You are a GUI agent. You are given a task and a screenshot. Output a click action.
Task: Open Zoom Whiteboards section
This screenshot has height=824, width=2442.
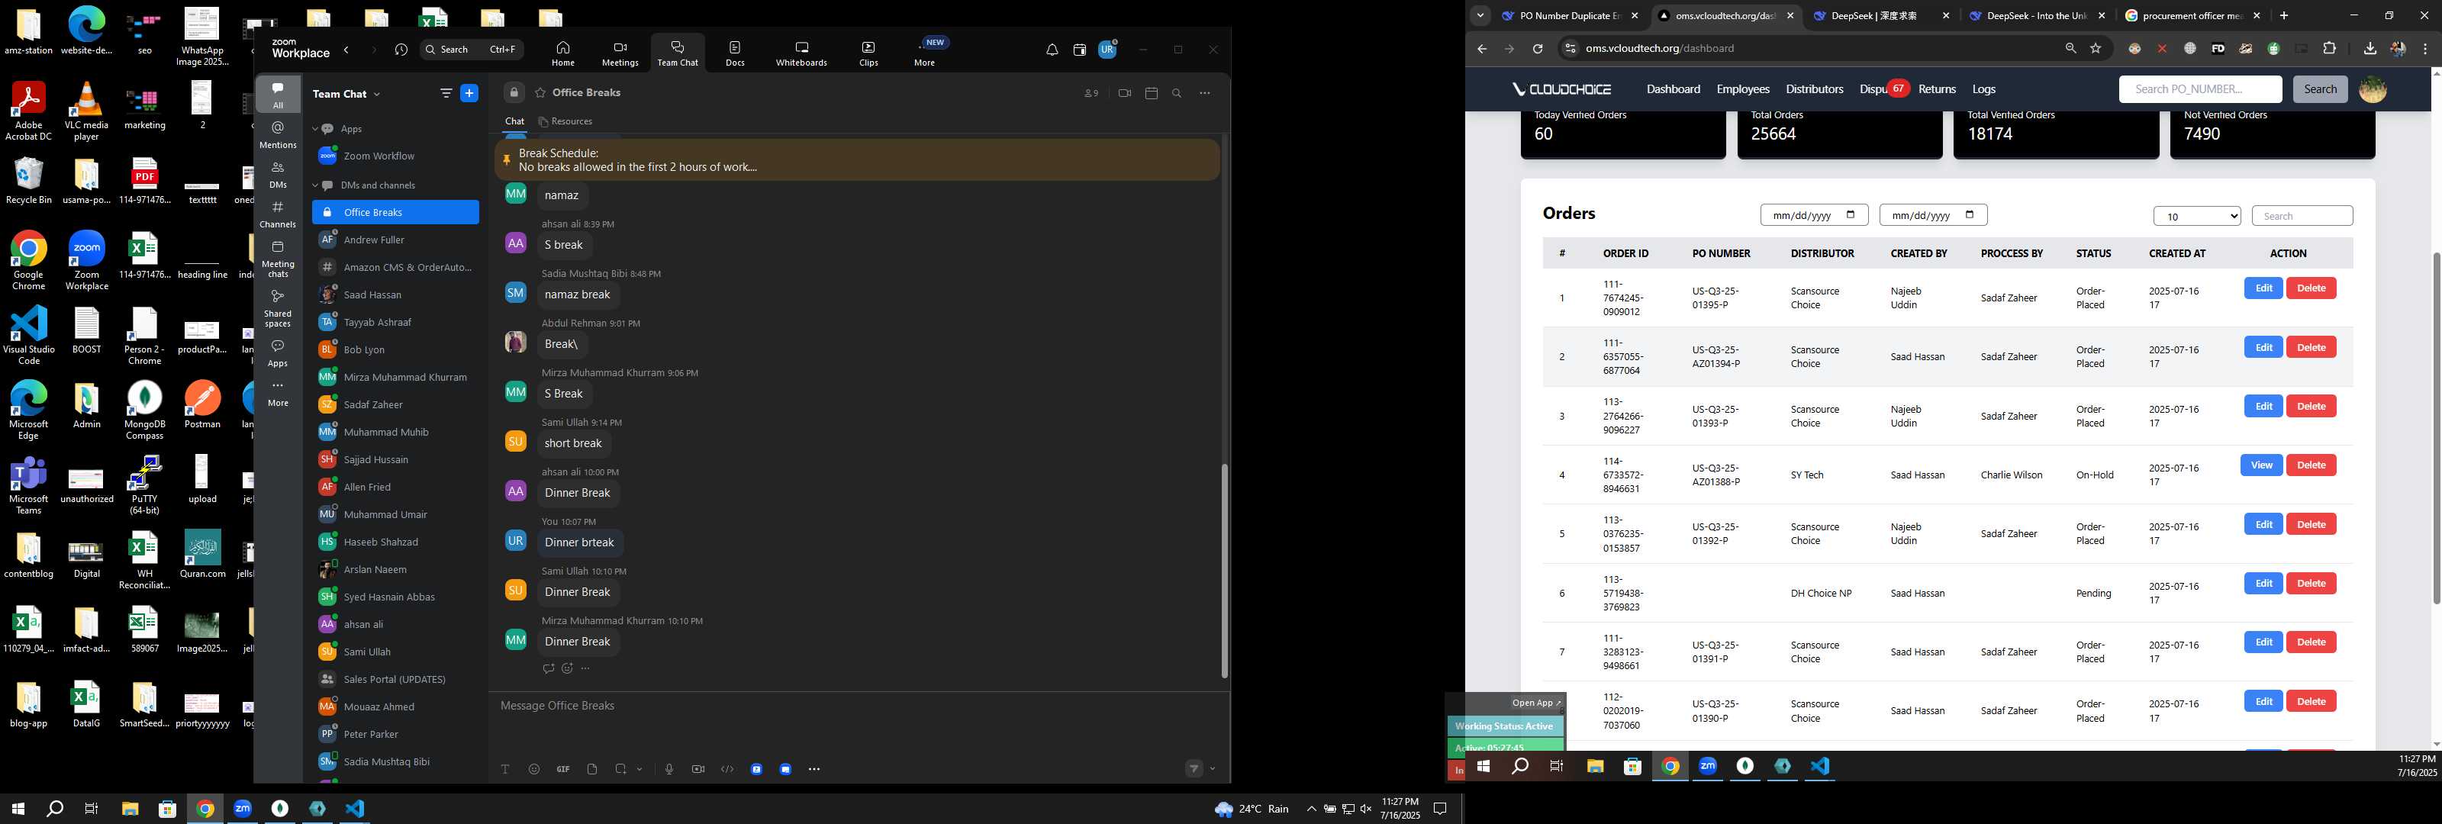pyautogui.click(x=801, y=53)
